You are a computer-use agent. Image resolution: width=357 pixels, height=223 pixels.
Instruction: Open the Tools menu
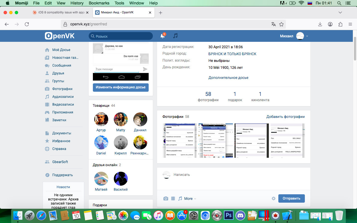tap(119, 3)
